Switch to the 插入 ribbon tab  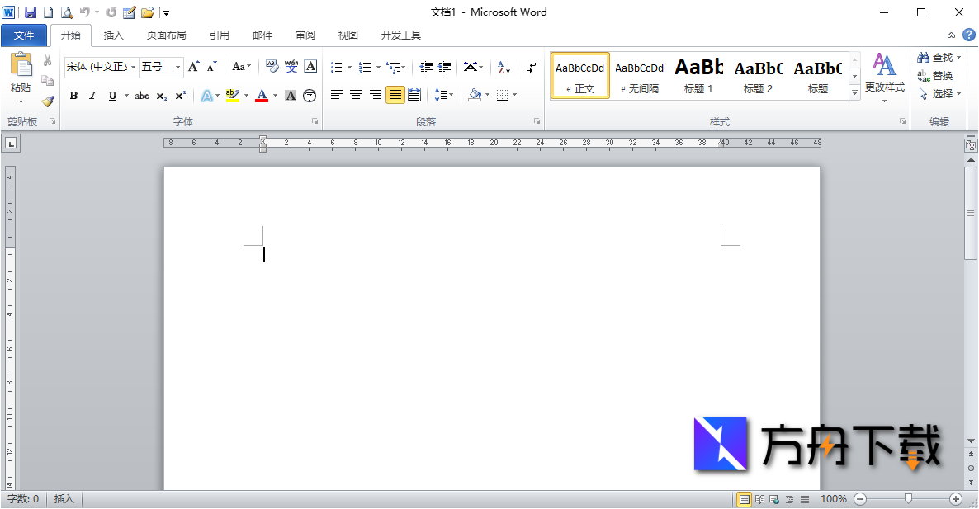[114, 35]
